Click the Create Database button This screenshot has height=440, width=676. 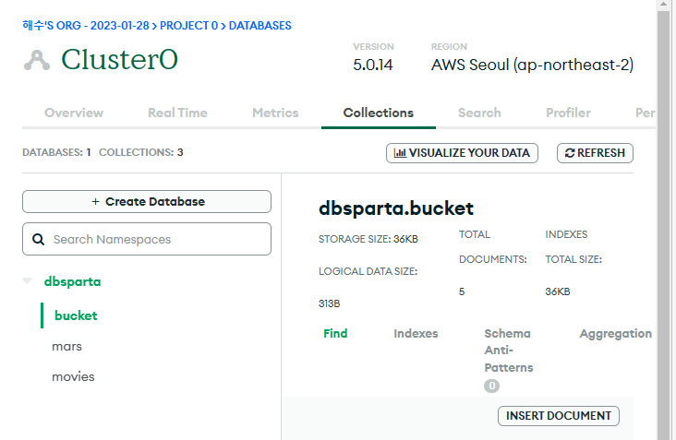coord(147,201)
